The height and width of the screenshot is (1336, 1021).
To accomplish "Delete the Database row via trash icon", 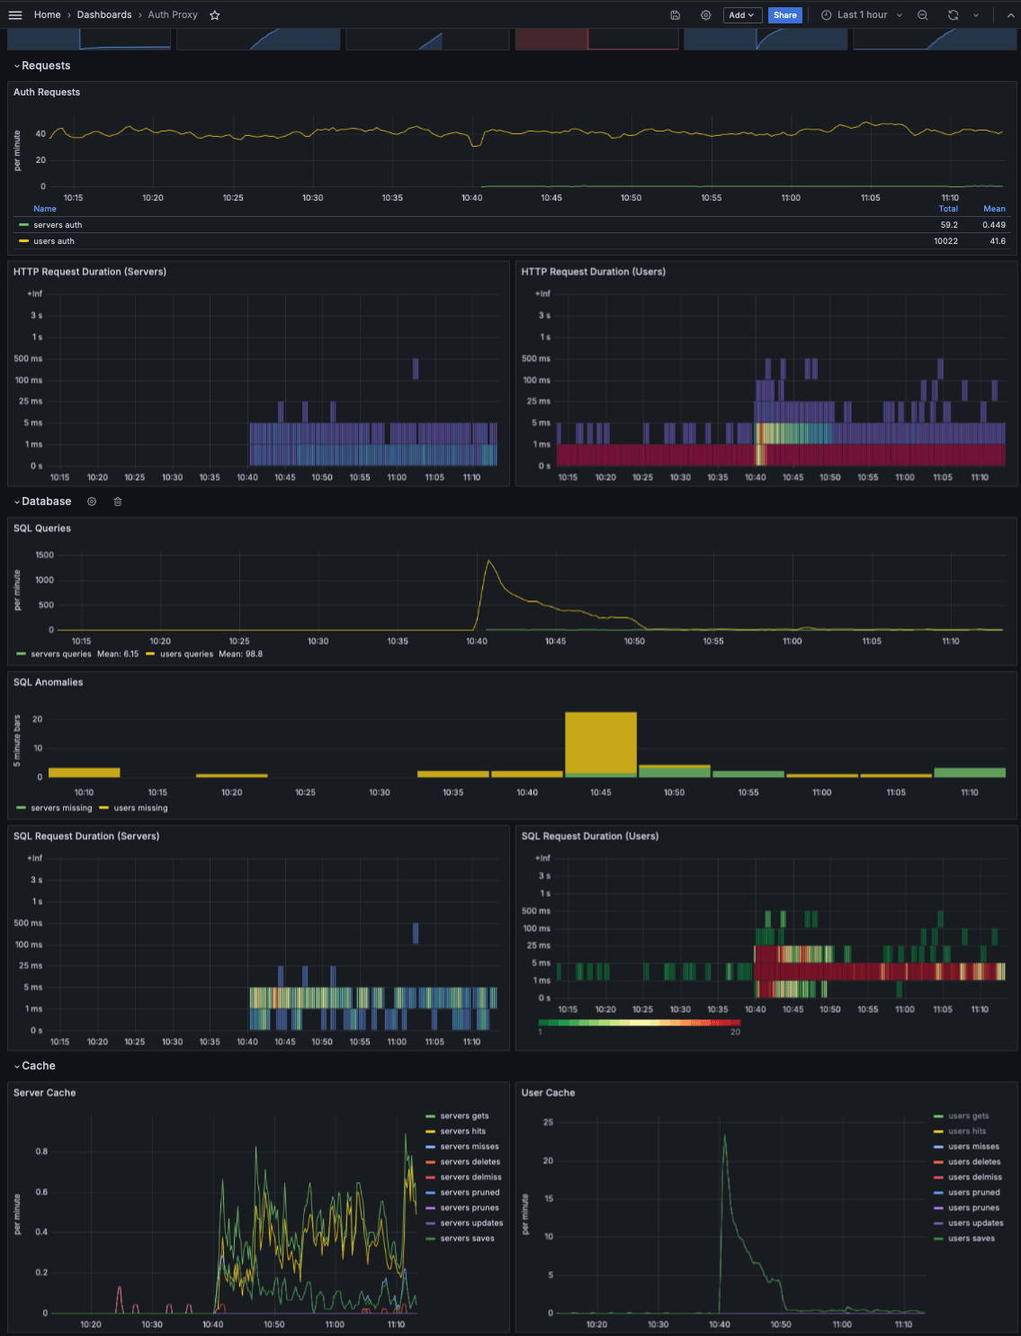I will pyautogui.click(x=117, y=501).
